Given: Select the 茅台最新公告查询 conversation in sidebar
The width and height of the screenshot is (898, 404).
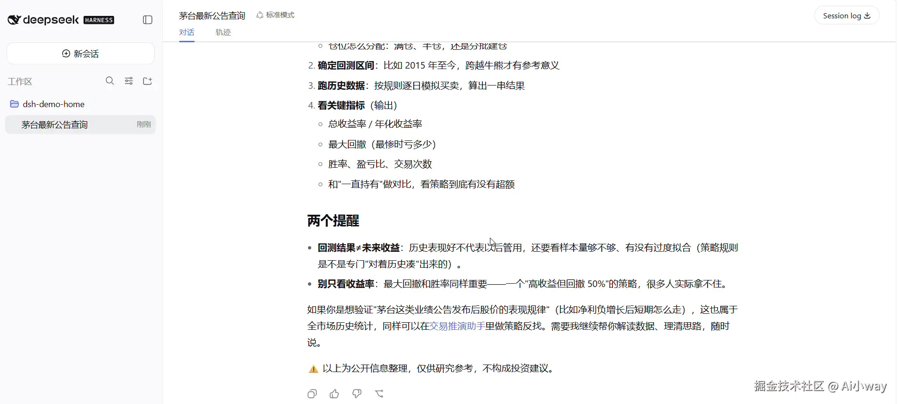Looking at the screenshot, I should (80, 124).
